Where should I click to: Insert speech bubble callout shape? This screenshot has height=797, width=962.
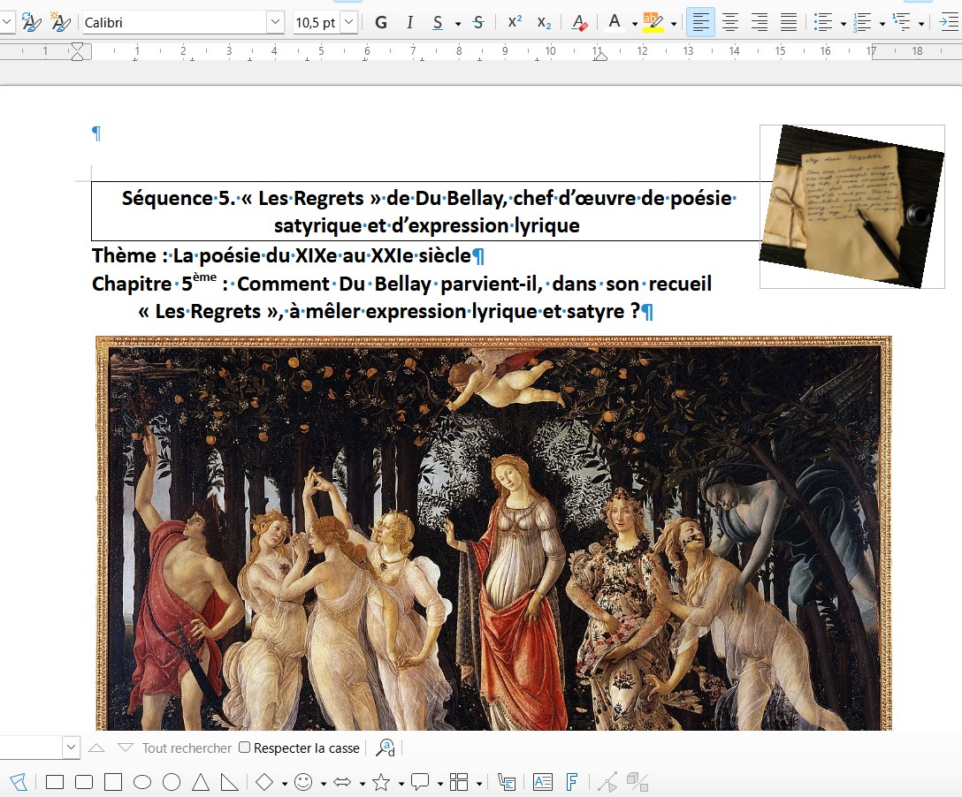click(x=420, y=782)
